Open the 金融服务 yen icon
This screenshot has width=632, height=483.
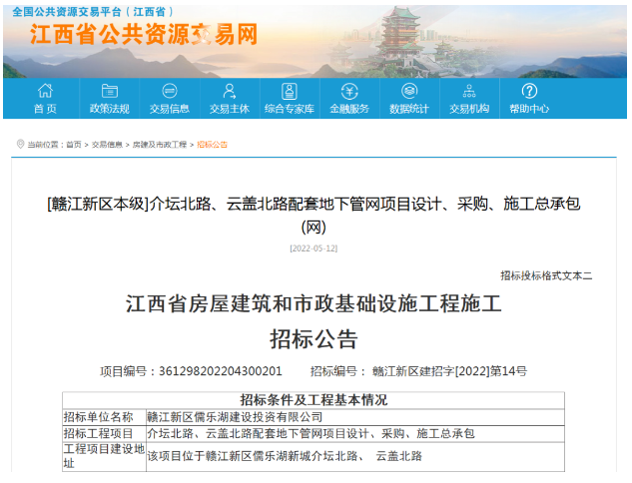coord(349,91)
